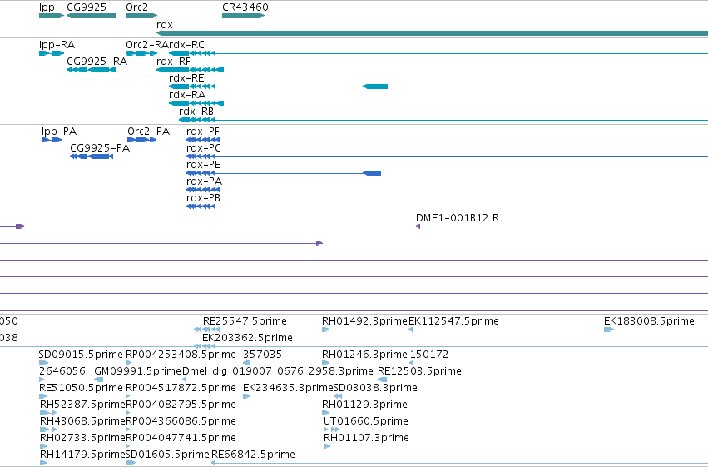Click the RP004047741.5prime EST
This screenshot has height=467, width=708.
click(x=128, y=447)
